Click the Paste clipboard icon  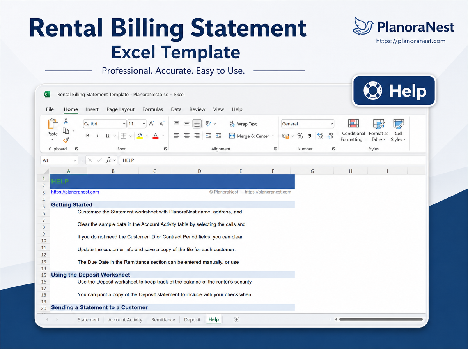click(x=53, y=124)
